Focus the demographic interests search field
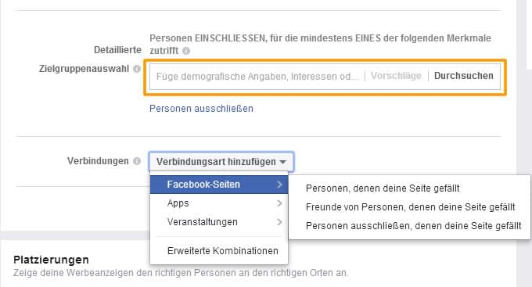The width and height of the screenshot is (532, 287). coord(257,77)
